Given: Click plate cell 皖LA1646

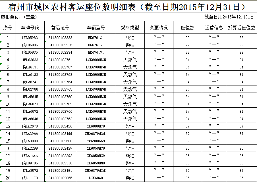Looking at the screenshot, I should [30, 156].
